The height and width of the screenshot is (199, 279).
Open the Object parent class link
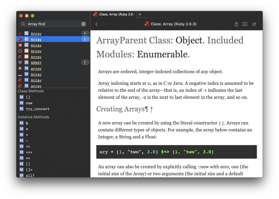189,41
